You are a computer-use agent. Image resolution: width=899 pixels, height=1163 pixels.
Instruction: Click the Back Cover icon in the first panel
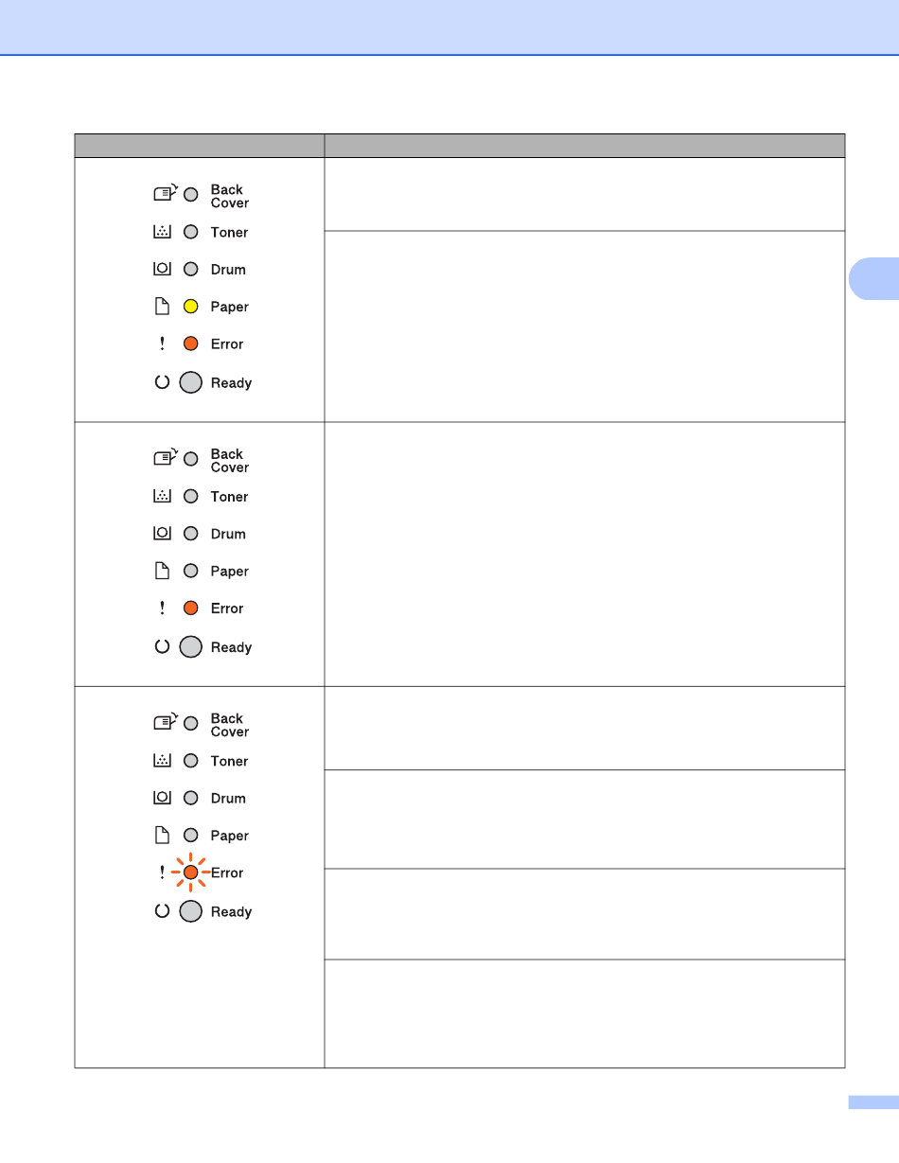coord(165,194)
